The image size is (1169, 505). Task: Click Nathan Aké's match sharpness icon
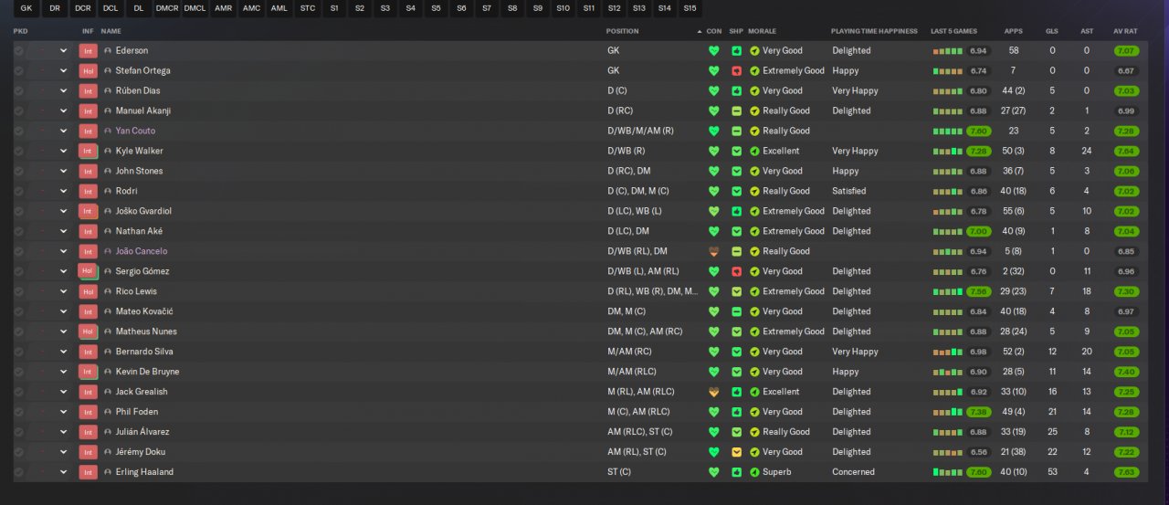point(736,232)
